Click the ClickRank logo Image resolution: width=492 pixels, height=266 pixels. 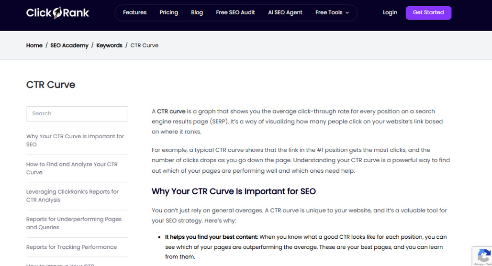pos(57,12)
